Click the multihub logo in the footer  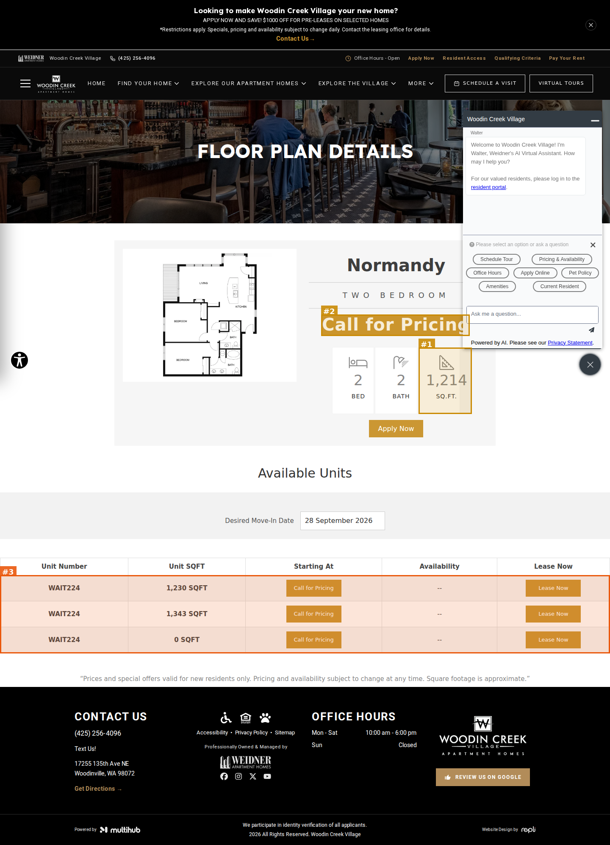120,830
